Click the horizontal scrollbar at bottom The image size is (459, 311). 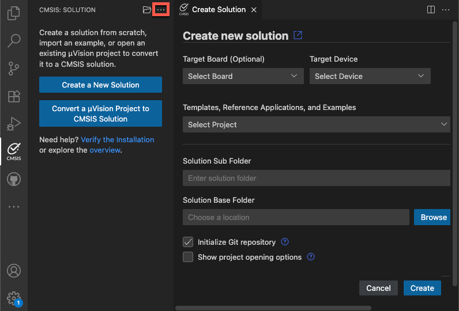(273, 308)
